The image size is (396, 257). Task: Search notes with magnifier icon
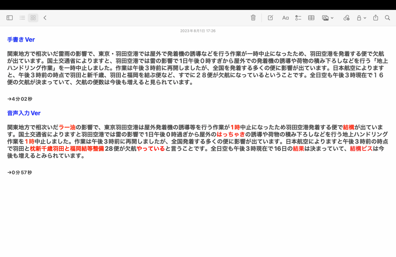click(387, 18)
